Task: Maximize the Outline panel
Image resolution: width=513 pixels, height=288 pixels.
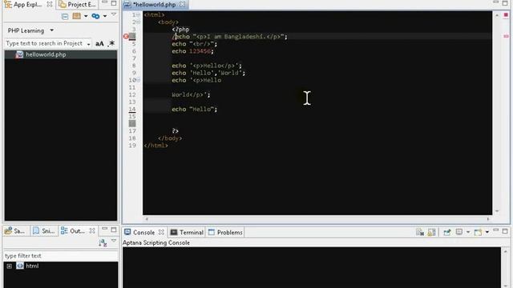Action: [114, 230]
